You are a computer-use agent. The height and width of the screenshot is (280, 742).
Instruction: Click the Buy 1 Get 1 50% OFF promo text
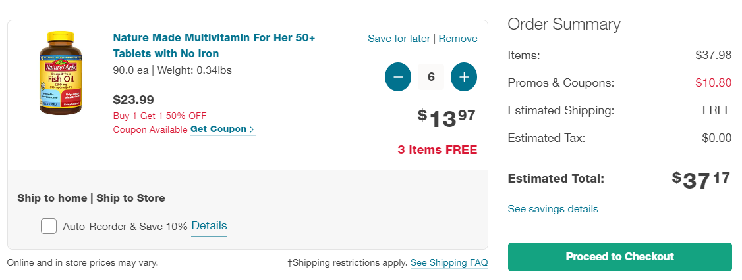click(x=160, y=116)
